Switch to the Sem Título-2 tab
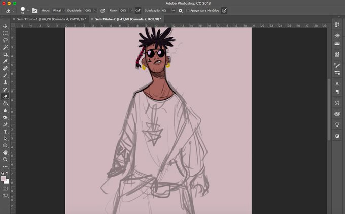The height and width of the screenshot is (214, 345). (x=128, y=19)
